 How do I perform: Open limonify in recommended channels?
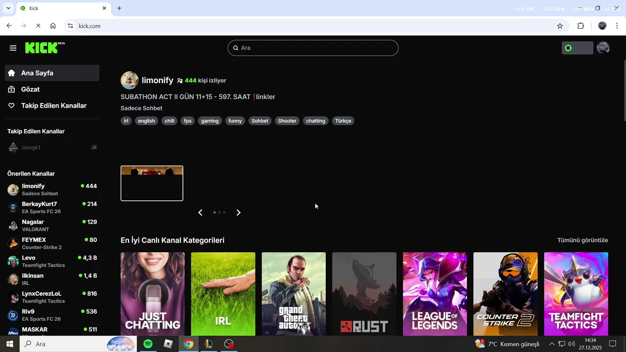tap(52, 190)
